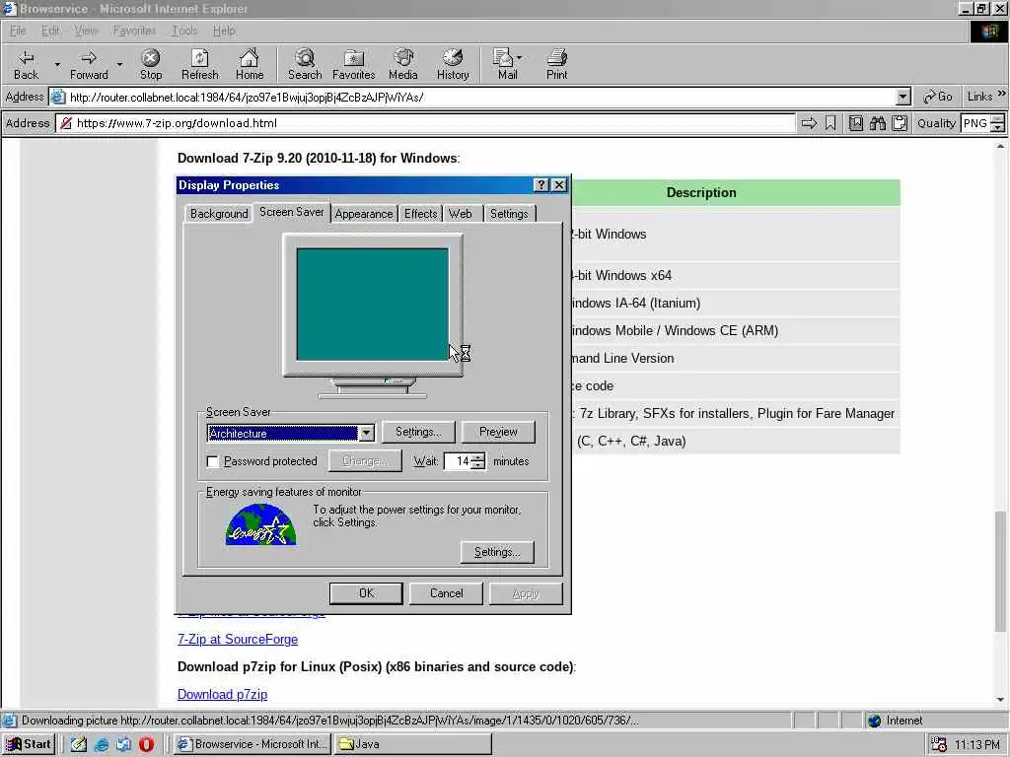Click the energy saving Settings... button
Image resolution: width=1010 pixels, height=757 pixels.
coord(497,552)
